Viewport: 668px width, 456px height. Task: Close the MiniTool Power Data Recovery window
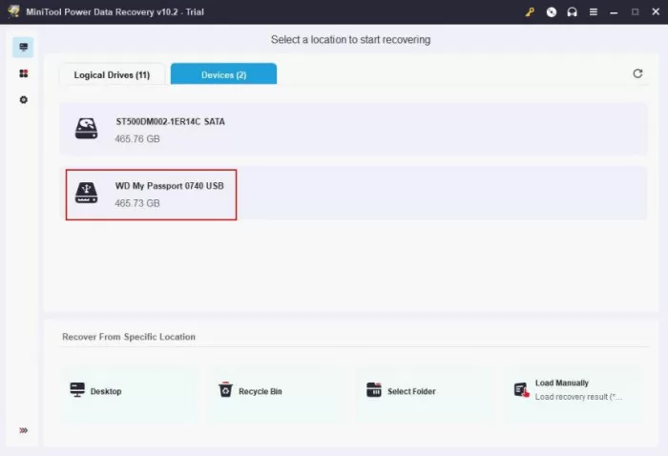click(656, 11)
